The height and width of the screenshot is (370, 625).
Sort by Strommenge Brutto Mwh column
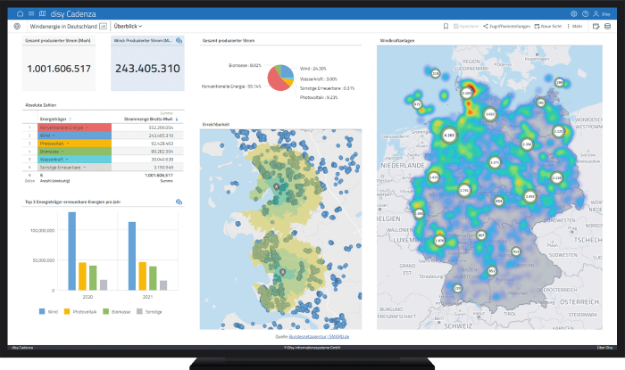coord(151,119)
